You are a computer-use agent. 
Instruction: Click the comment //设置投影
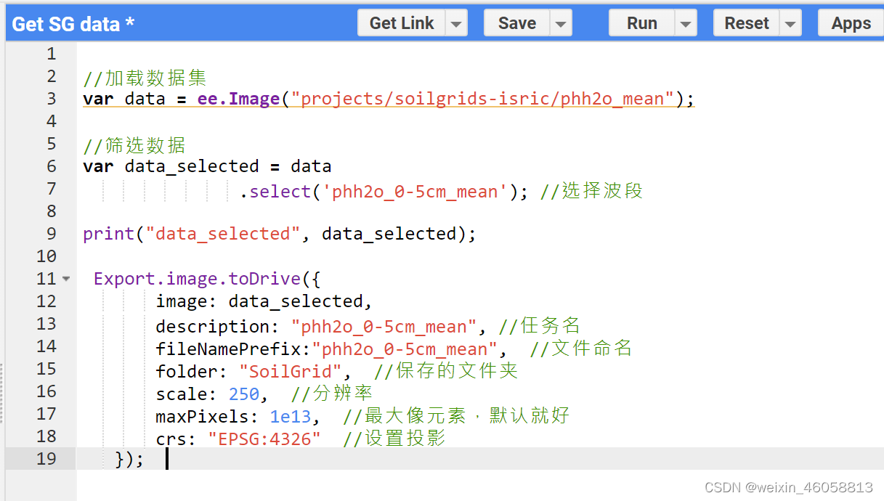point(394,439)
